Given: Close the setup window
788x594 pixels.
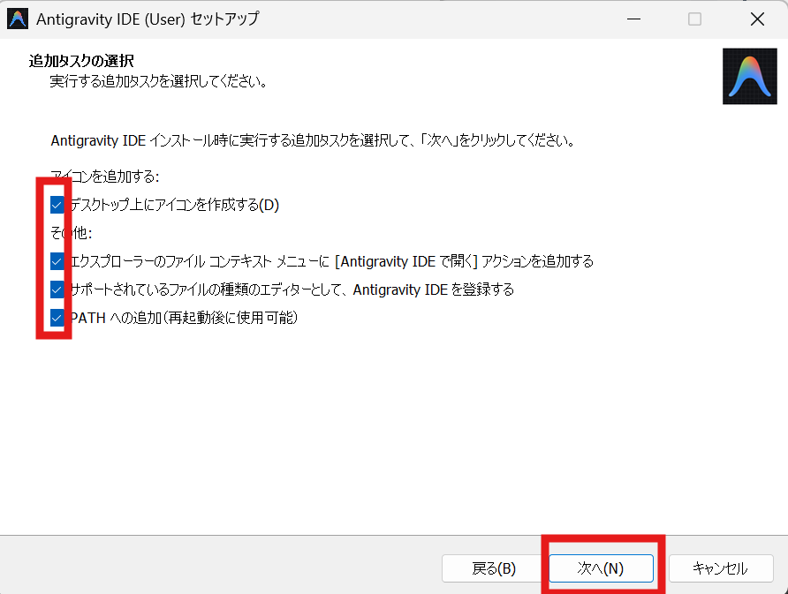Looking at the screenshot, I should pos(757,19).
